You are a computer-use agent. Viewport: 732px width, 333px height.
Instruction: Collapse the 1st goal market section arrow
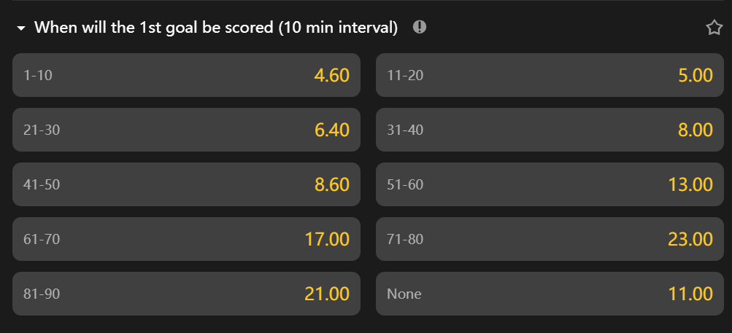tap(21, 28)
